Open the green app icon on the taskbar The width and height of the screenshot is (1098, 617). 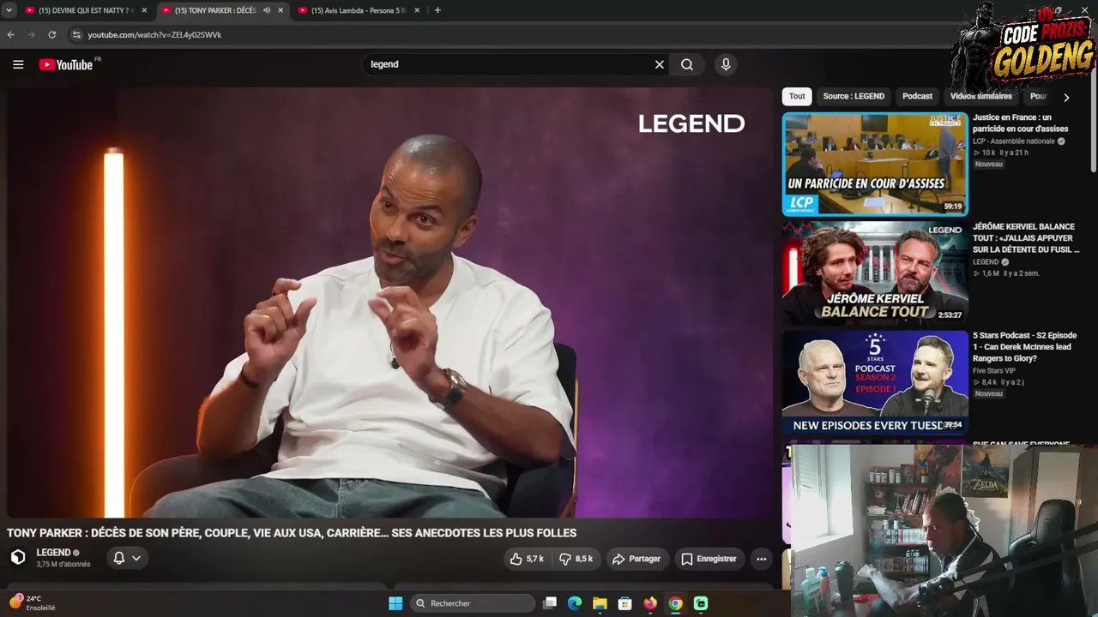pyautogui.click(x=701, y=603)
